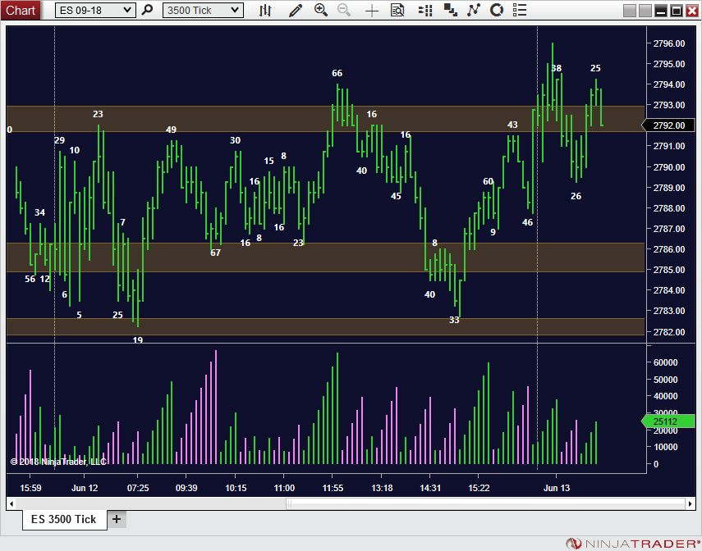Maximize the chart window
The image size is (702, 551).
coord(677,11)
